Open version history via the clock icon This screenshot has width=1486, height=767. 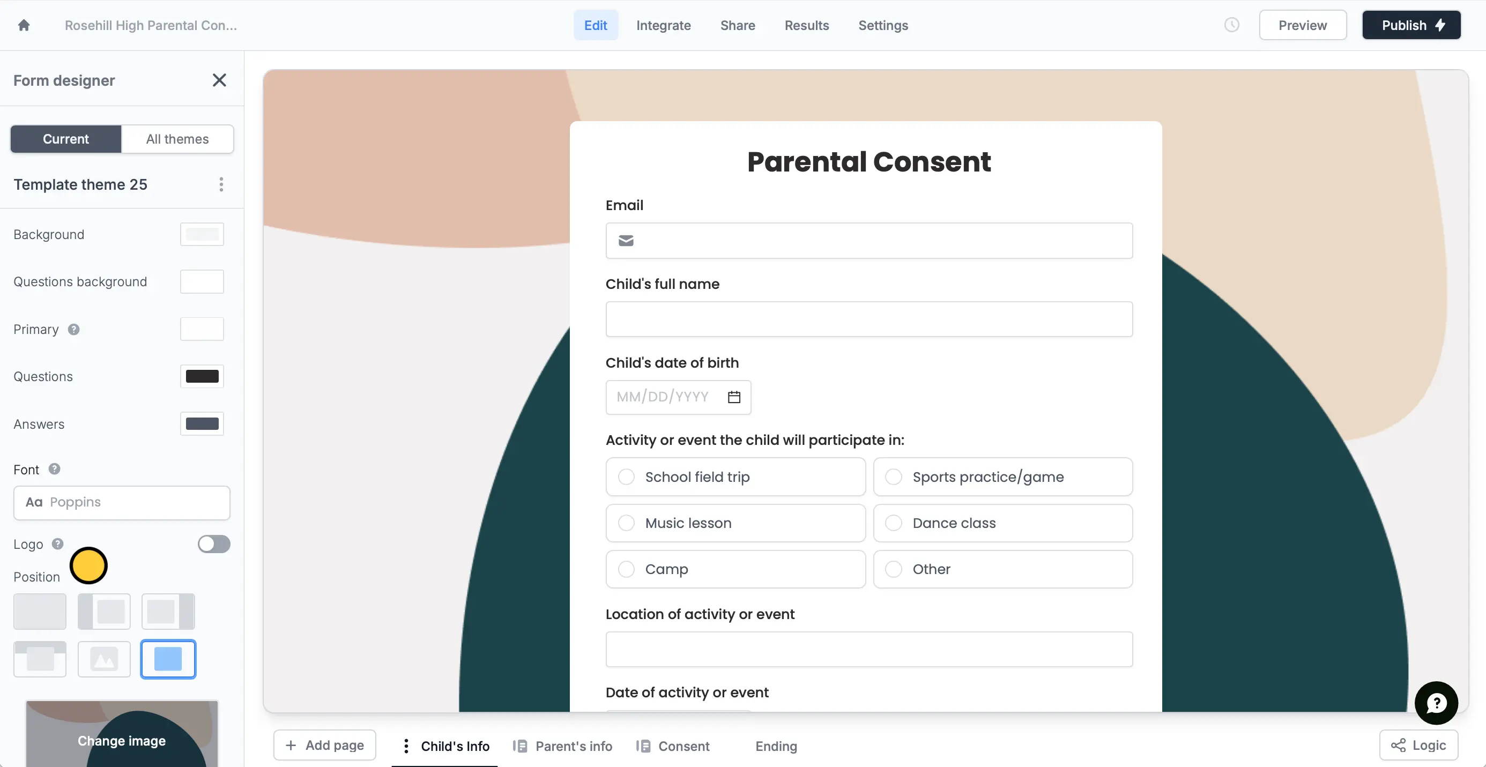1231,25
